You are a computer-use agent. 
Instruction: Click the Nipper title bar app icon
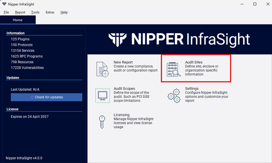4,4
